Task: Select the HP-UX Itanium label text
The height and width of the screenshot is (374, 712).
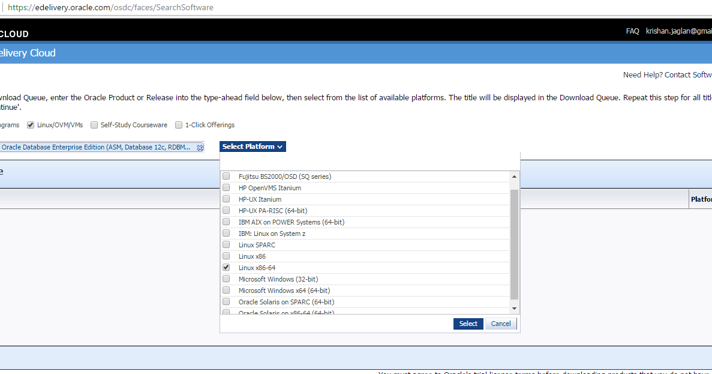Action: (260, 199)
